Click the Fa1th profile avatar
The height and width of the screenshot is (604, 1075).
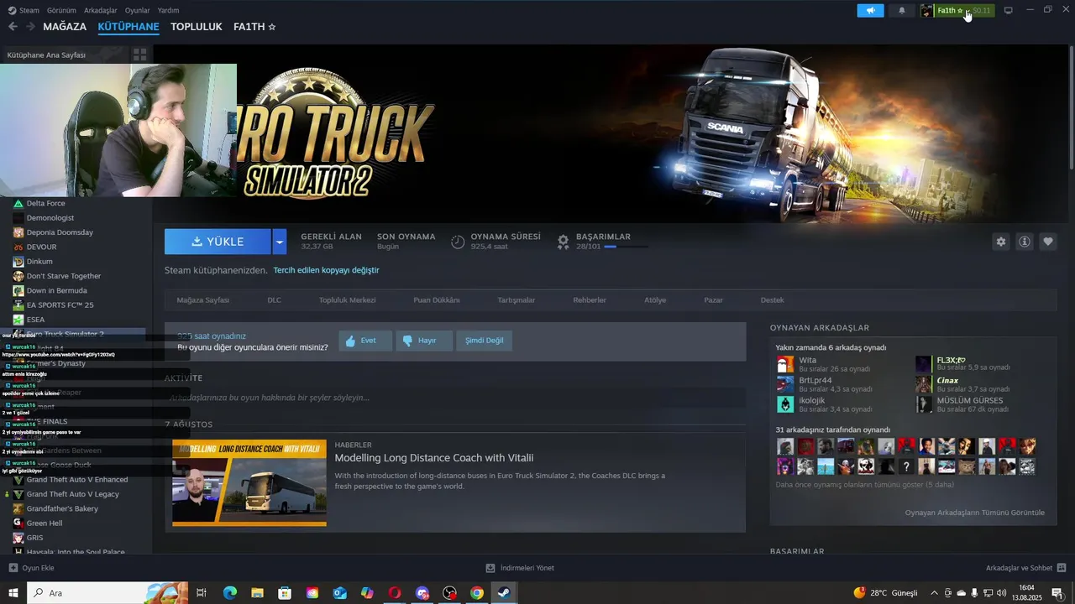tap(927, 10)
